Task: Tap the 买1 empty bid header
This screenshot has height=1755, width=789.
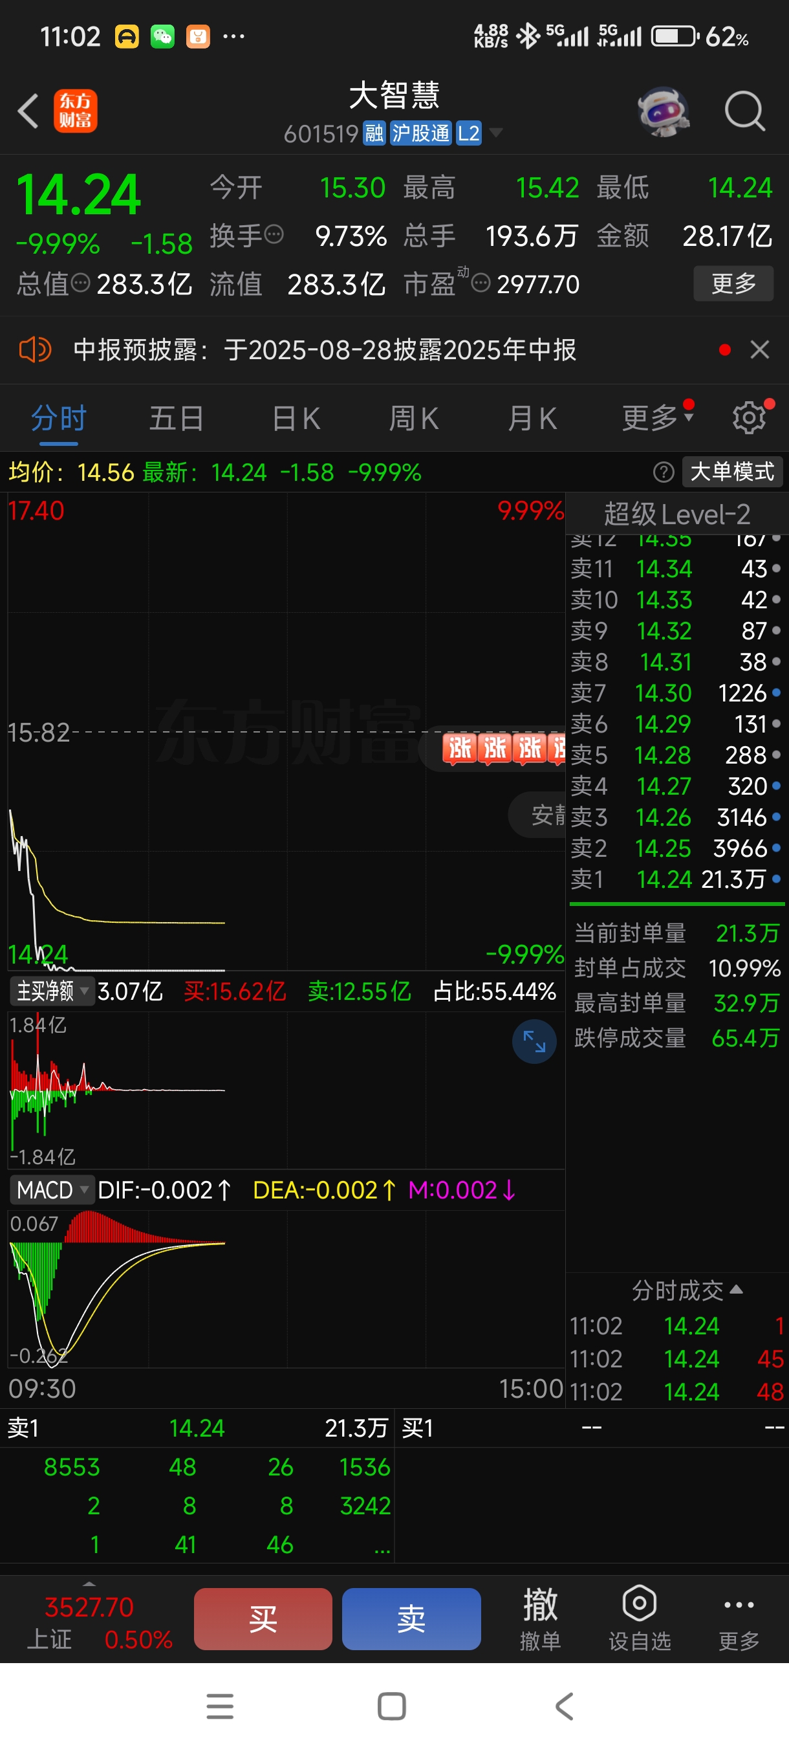Action: pos(592,1428)
